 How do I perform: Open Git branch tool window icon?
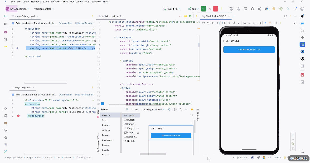[6, 151]
